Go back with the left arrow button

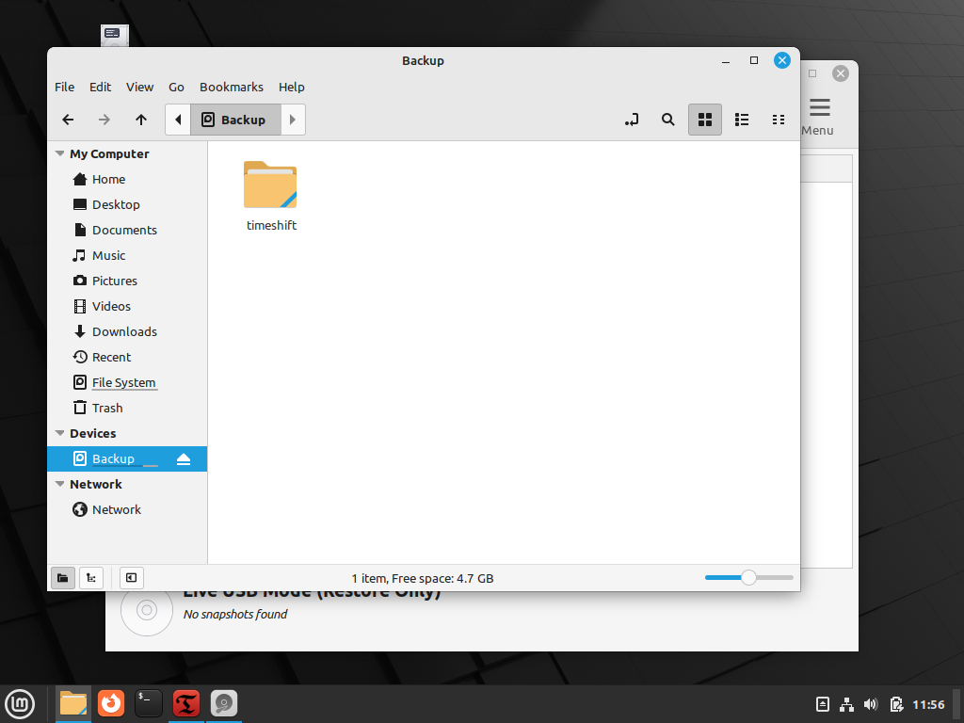(x=68, y=120)
